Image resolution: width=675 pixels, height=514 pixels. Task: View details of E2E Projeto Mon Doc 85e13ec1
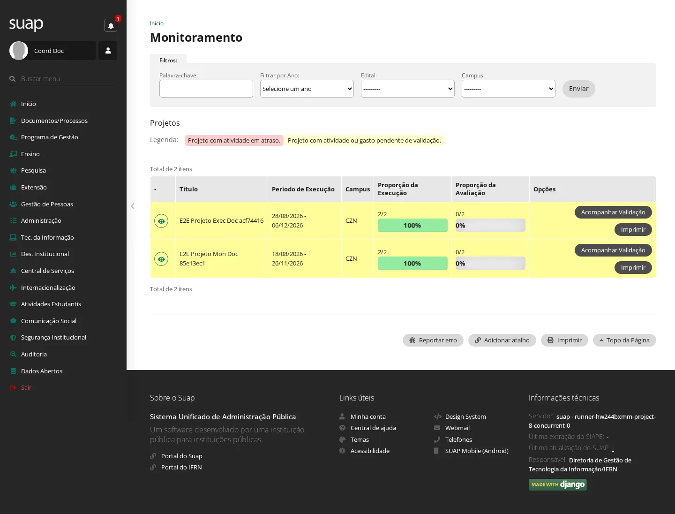161,259
